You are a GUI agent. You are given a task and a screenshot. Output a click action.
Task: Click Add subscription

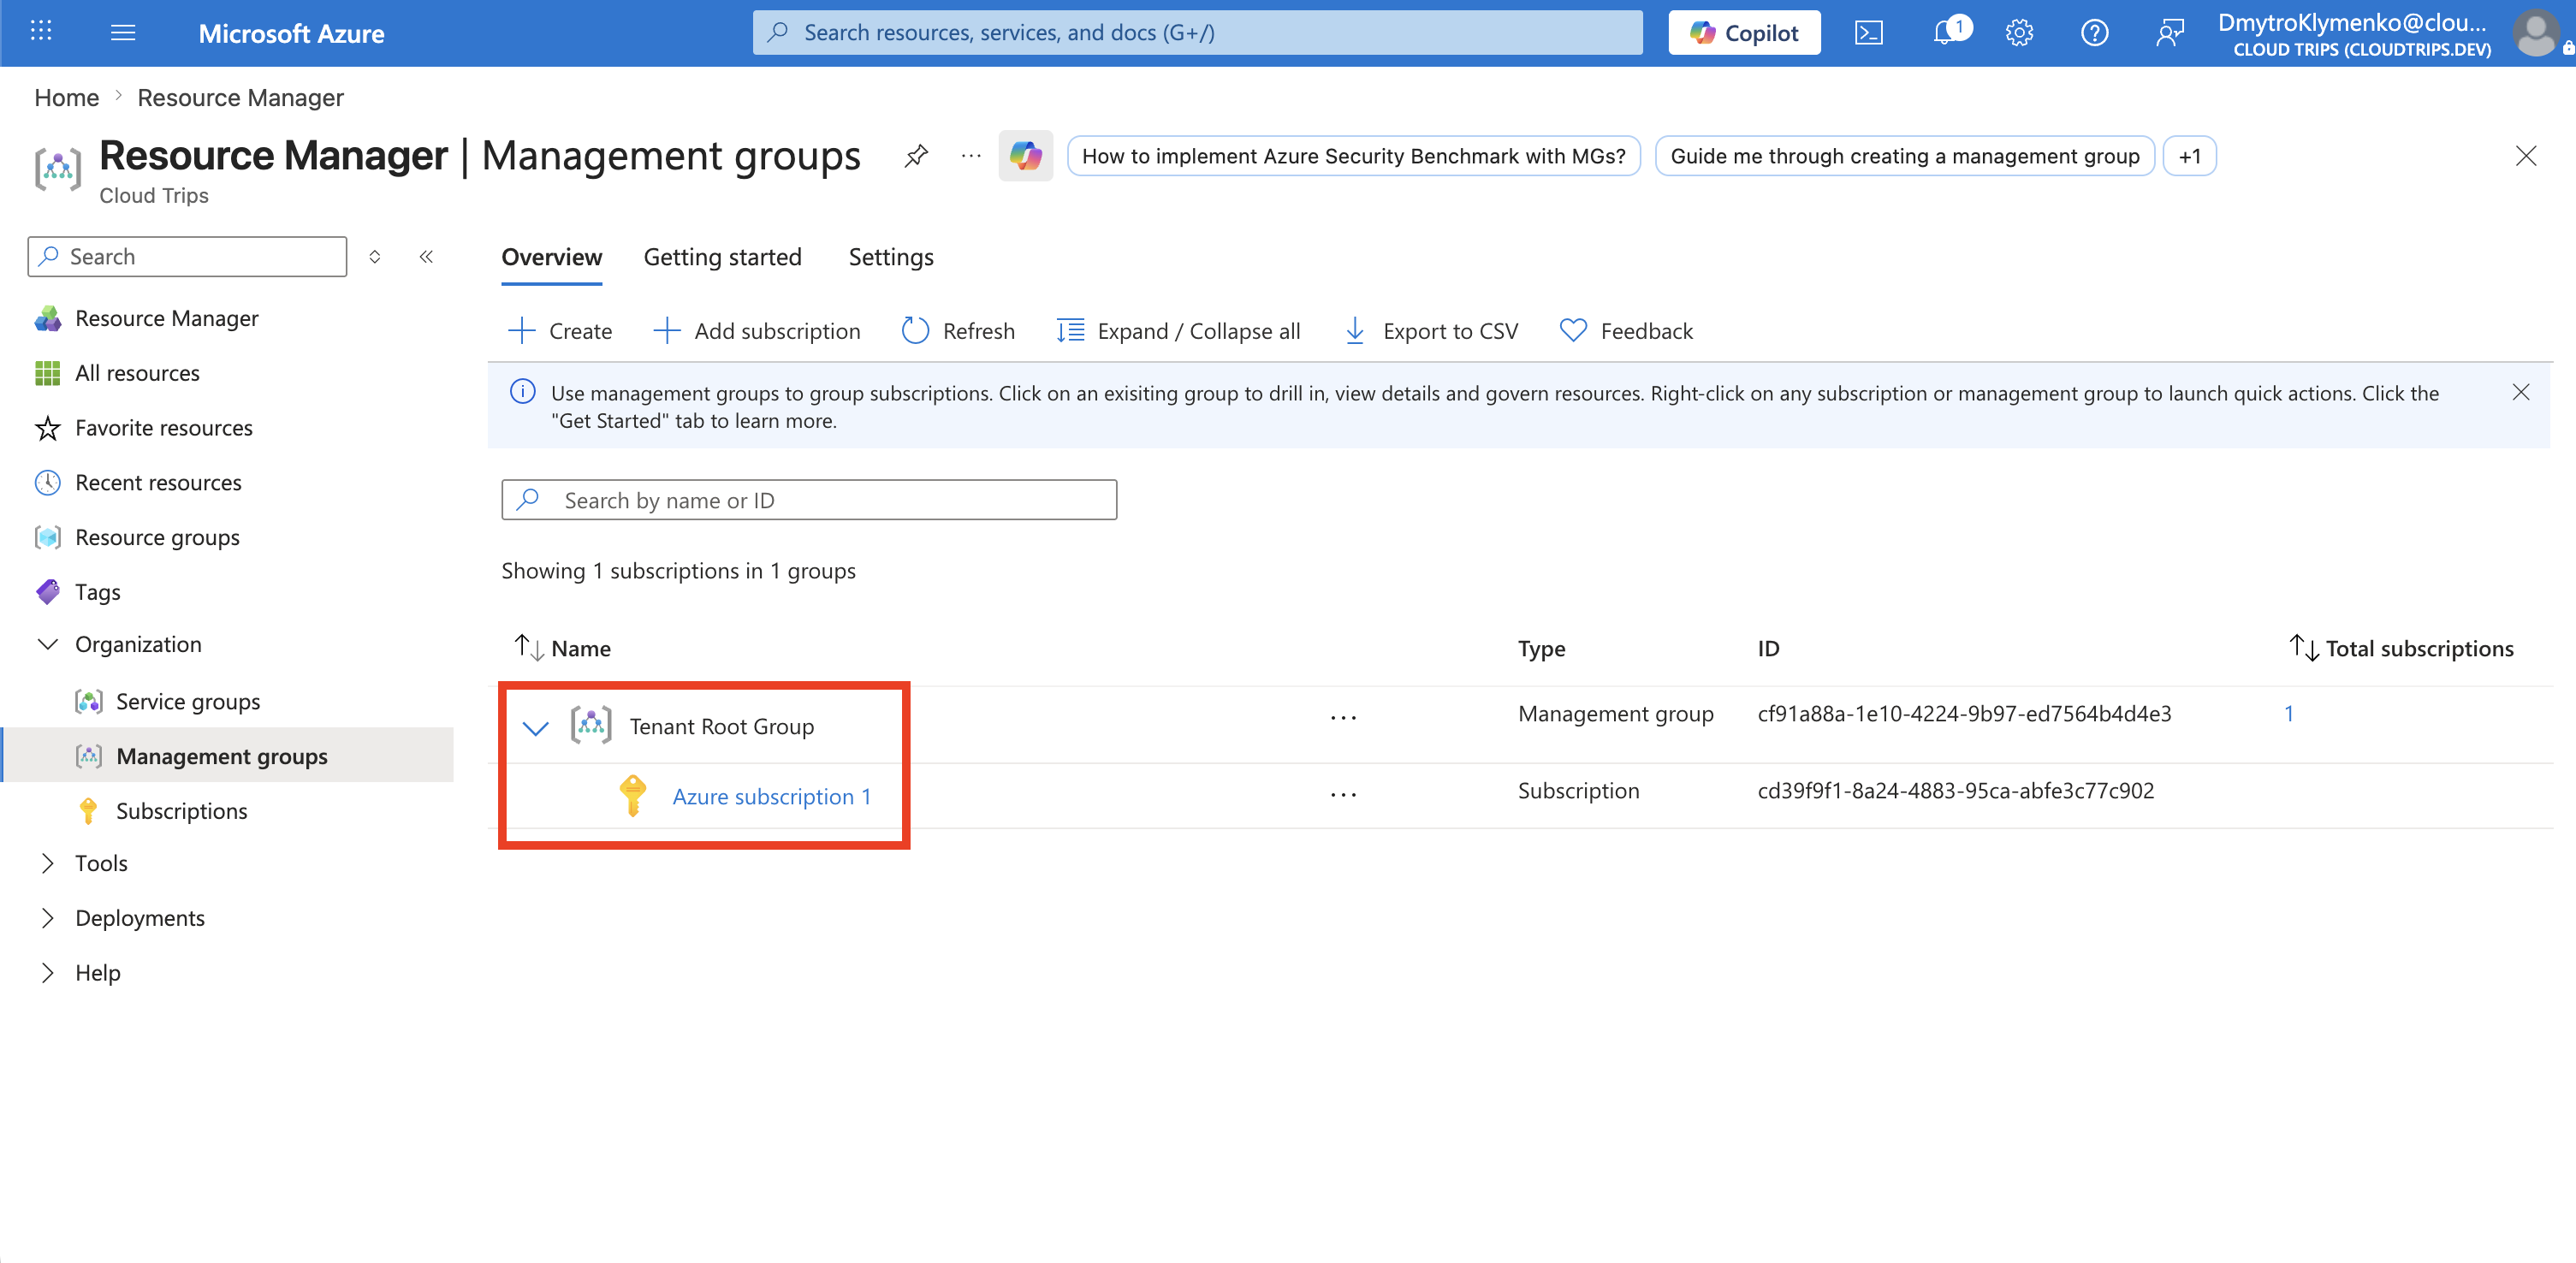[x=756, y=331]
